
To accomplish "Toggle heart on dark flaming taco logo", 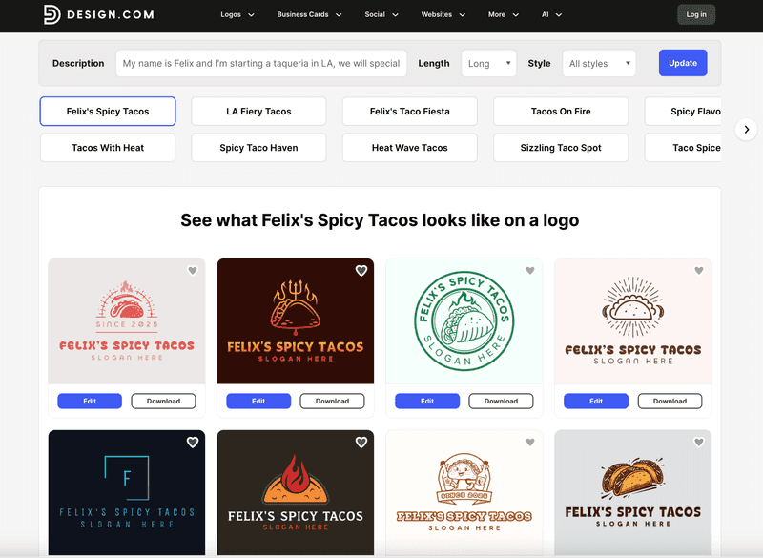I will tap(361, 271).
